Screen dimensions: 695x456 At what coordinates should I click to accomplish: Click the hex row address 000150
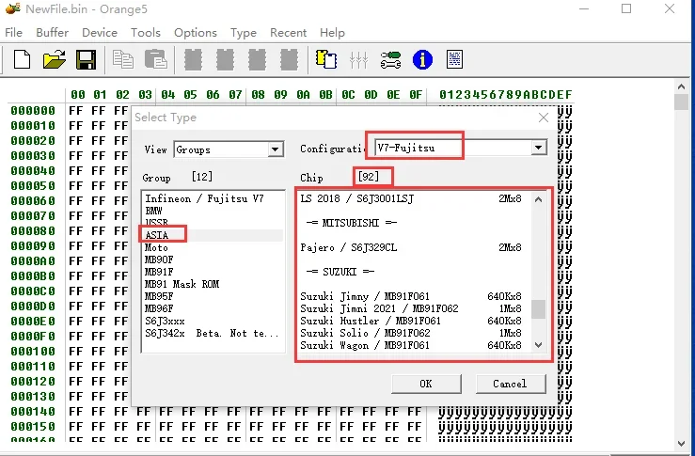tap(33, 427)
